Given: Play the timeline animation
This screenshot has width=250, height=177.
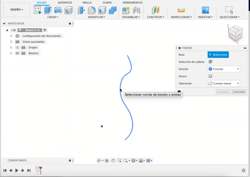Looking at the screenshot, I should [x=17, y=170].
